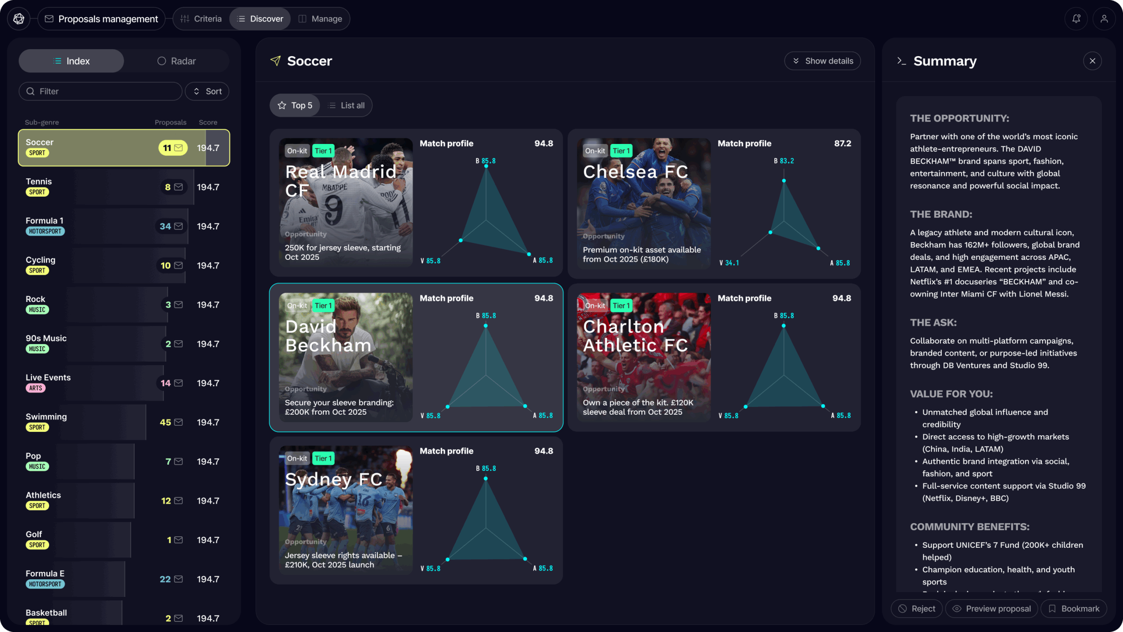
Task: Select the Formula 1 sub-genre row
Action: [124, 226]
